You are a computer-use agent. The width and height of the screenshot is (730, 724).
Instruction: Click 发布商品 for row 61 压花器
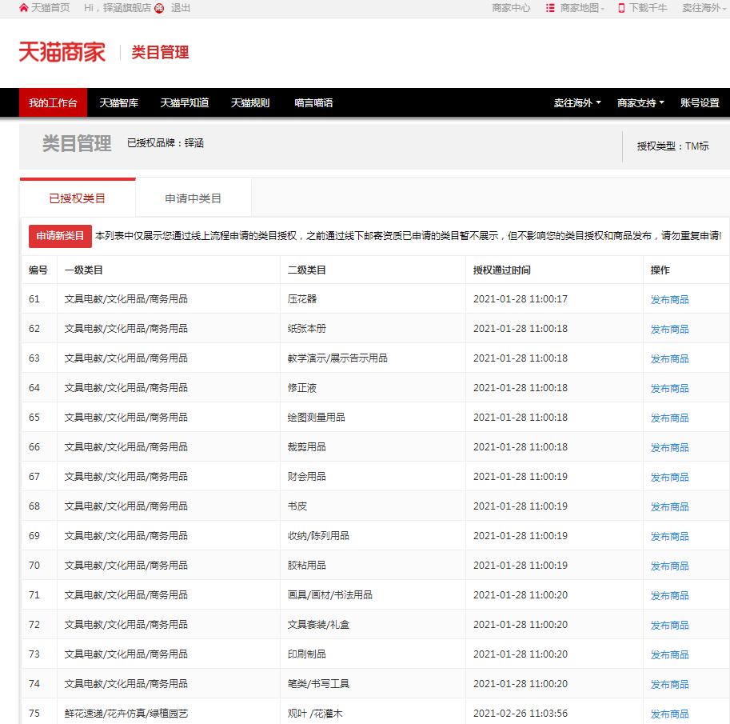pos(669,300)
